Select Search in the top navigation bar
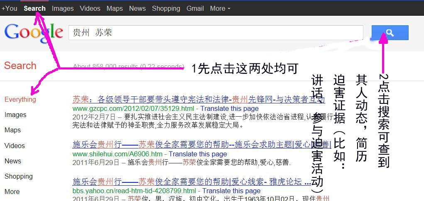424x201 pixels. pos(34,8)
